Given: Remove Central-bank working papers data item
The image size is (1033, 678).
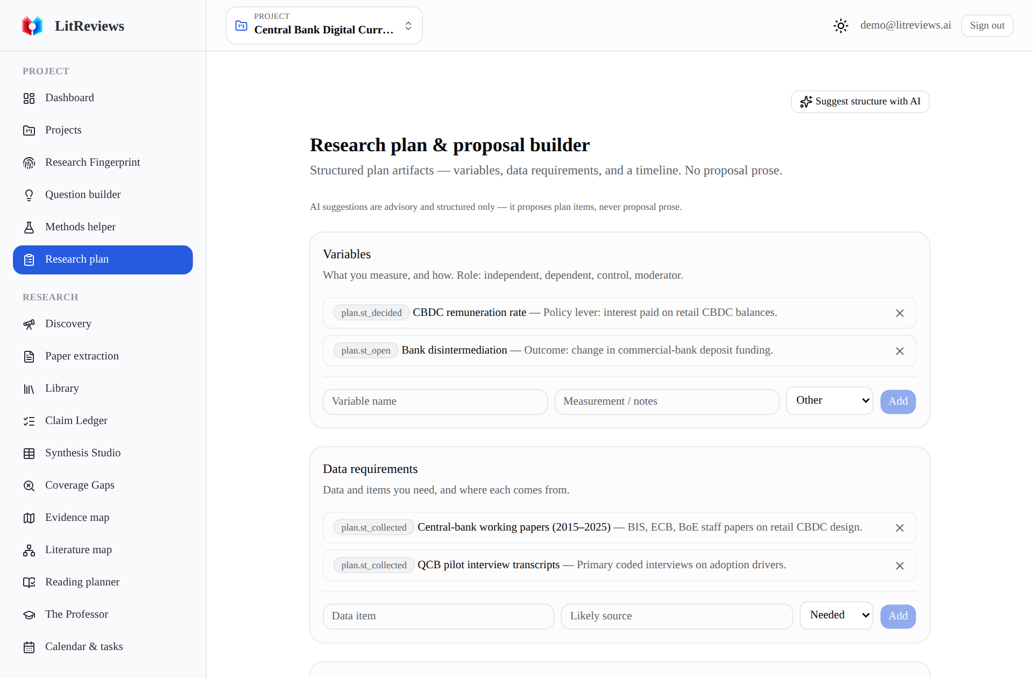Looking at the screenshot, I should point(900,528).
